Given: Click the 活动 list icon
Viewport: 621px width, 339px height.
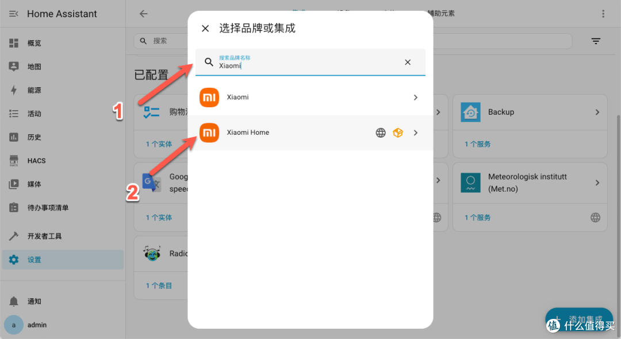Looking at the screenshot, I should 14,114.
